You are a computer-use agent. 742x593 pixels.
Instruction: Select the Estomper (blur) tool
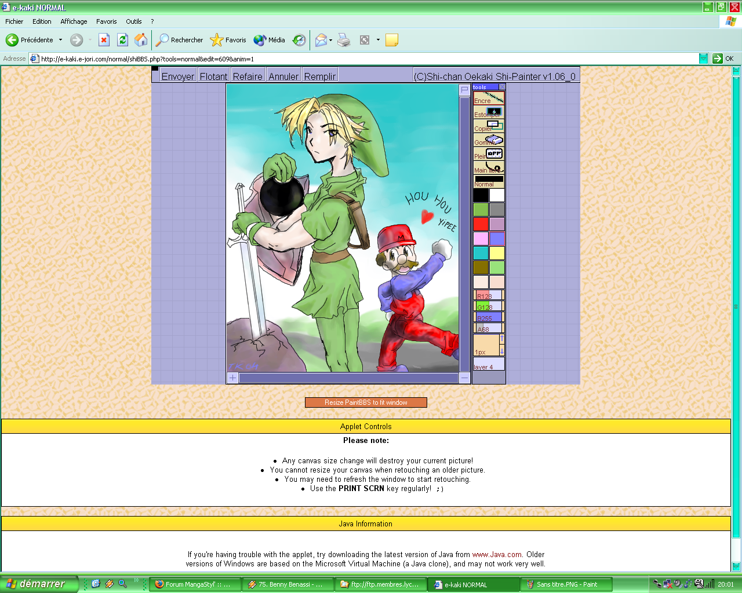pyautogui.click(x=489, y=112)
